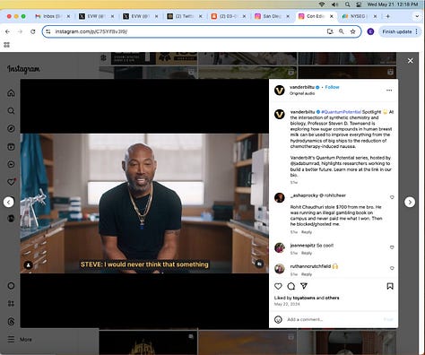
Task: Open #QuantumPotential hashtag link
Action: tap(341, 112)
